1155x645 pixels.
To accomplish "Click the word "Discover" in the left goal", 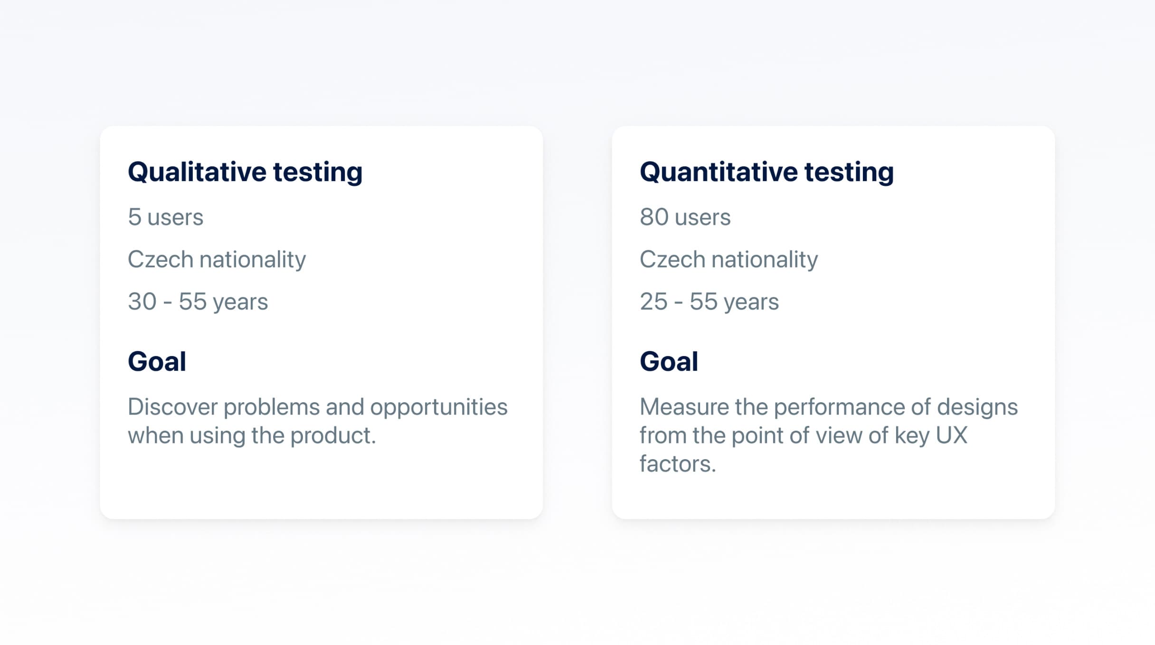I will (172, 407).
